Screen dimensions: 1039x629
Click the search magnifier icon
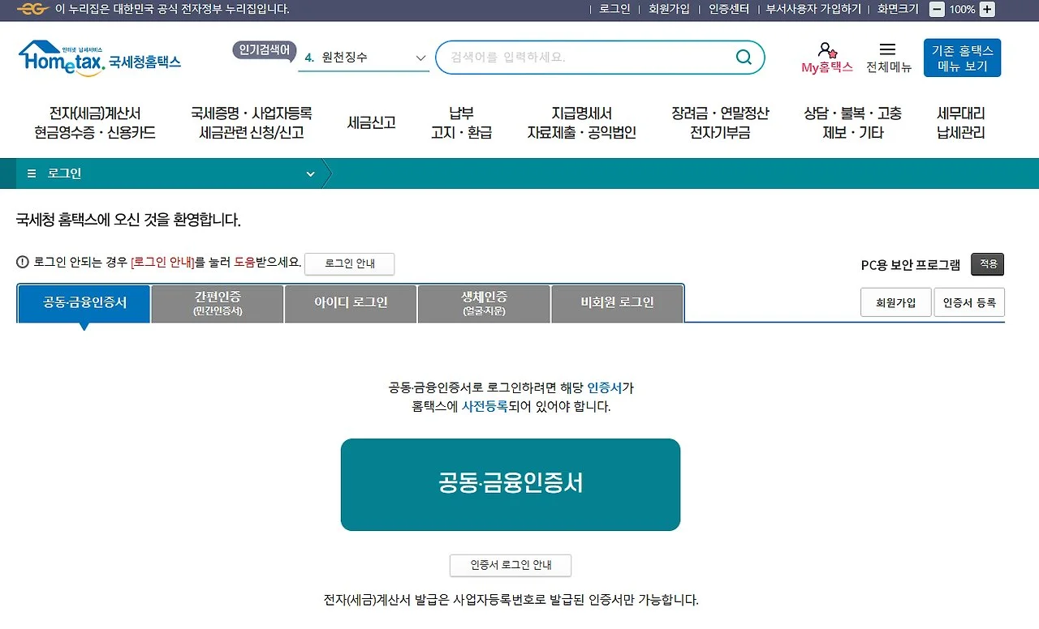pos(744,58)
